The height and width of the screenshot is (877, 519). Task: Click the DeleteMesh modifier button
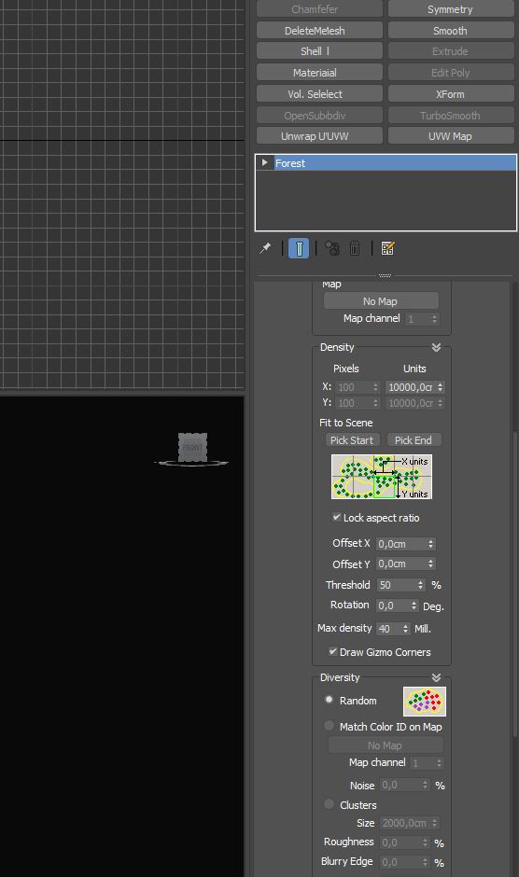[319, 30]
